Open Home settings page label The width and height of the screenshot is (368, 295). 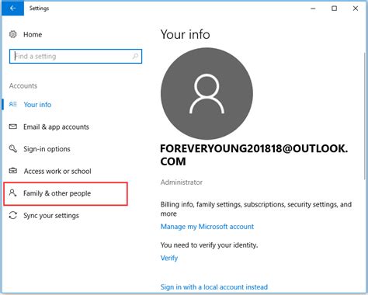coord(33,34)
